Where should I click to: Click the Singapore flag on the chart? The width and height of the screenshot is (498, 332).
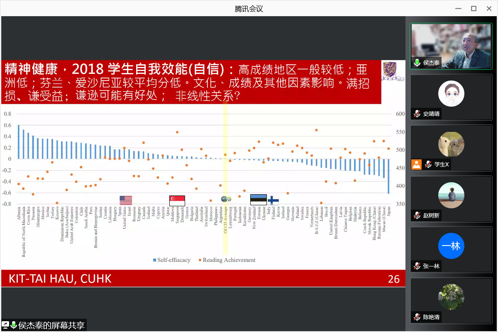(177, 200)
